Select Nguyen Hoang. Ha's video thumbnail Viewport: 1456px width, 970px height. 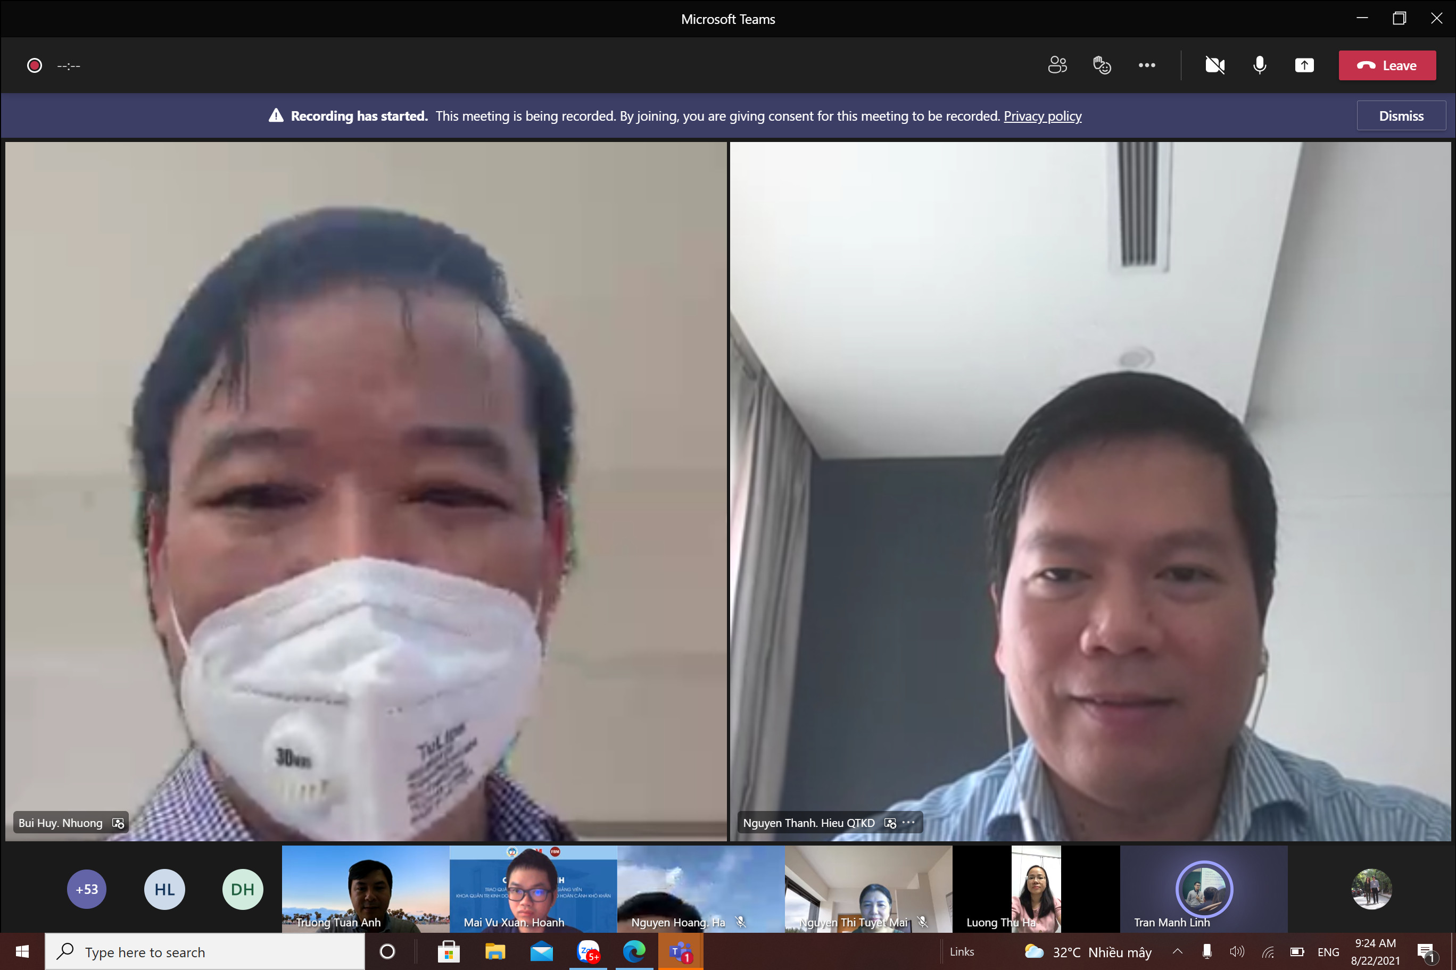[x=701, y=889]
